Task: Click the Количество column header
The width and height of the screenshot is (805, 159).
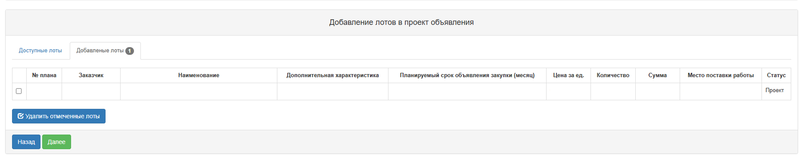Action: 613,75
